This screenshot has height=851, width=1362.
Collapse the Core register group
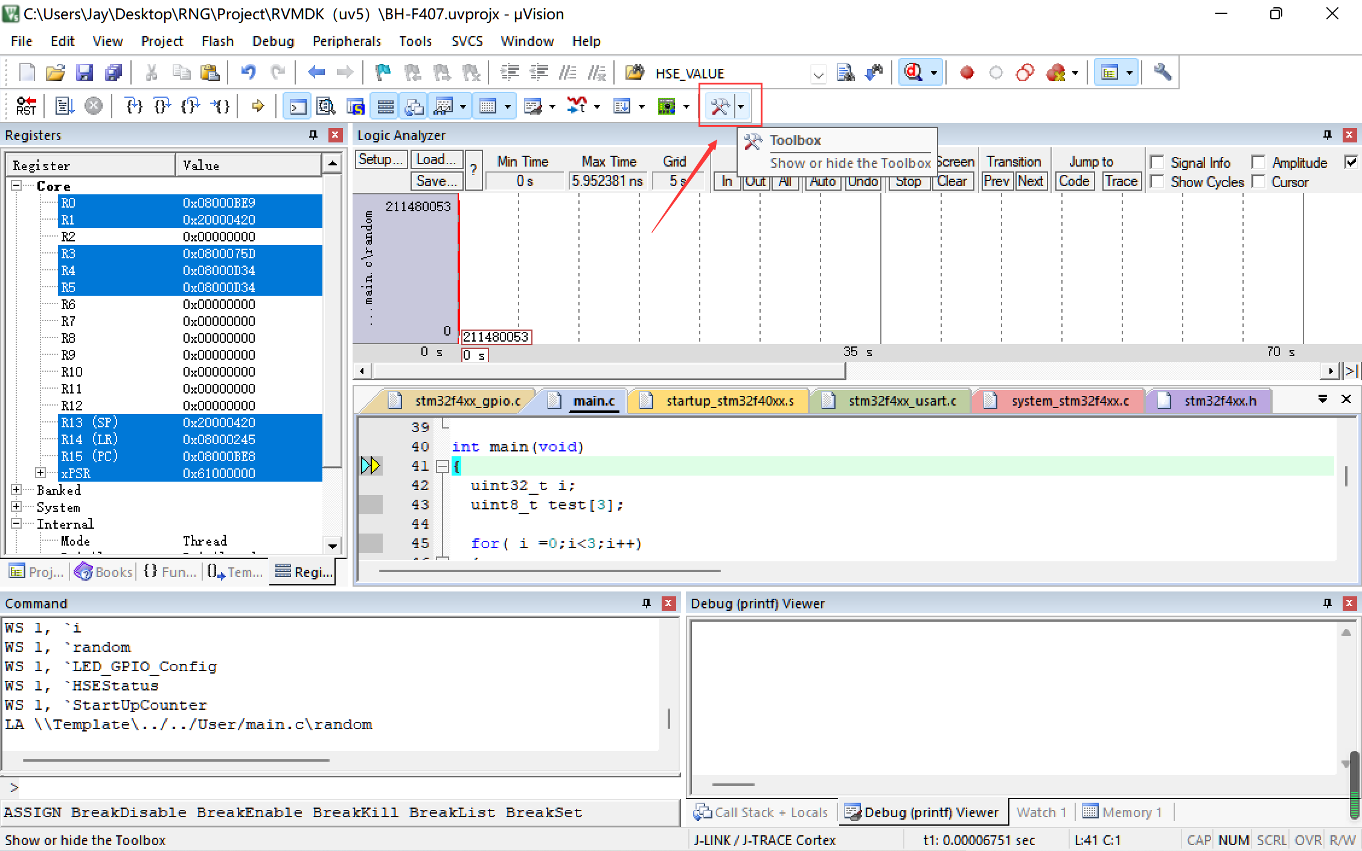point(16,186)
